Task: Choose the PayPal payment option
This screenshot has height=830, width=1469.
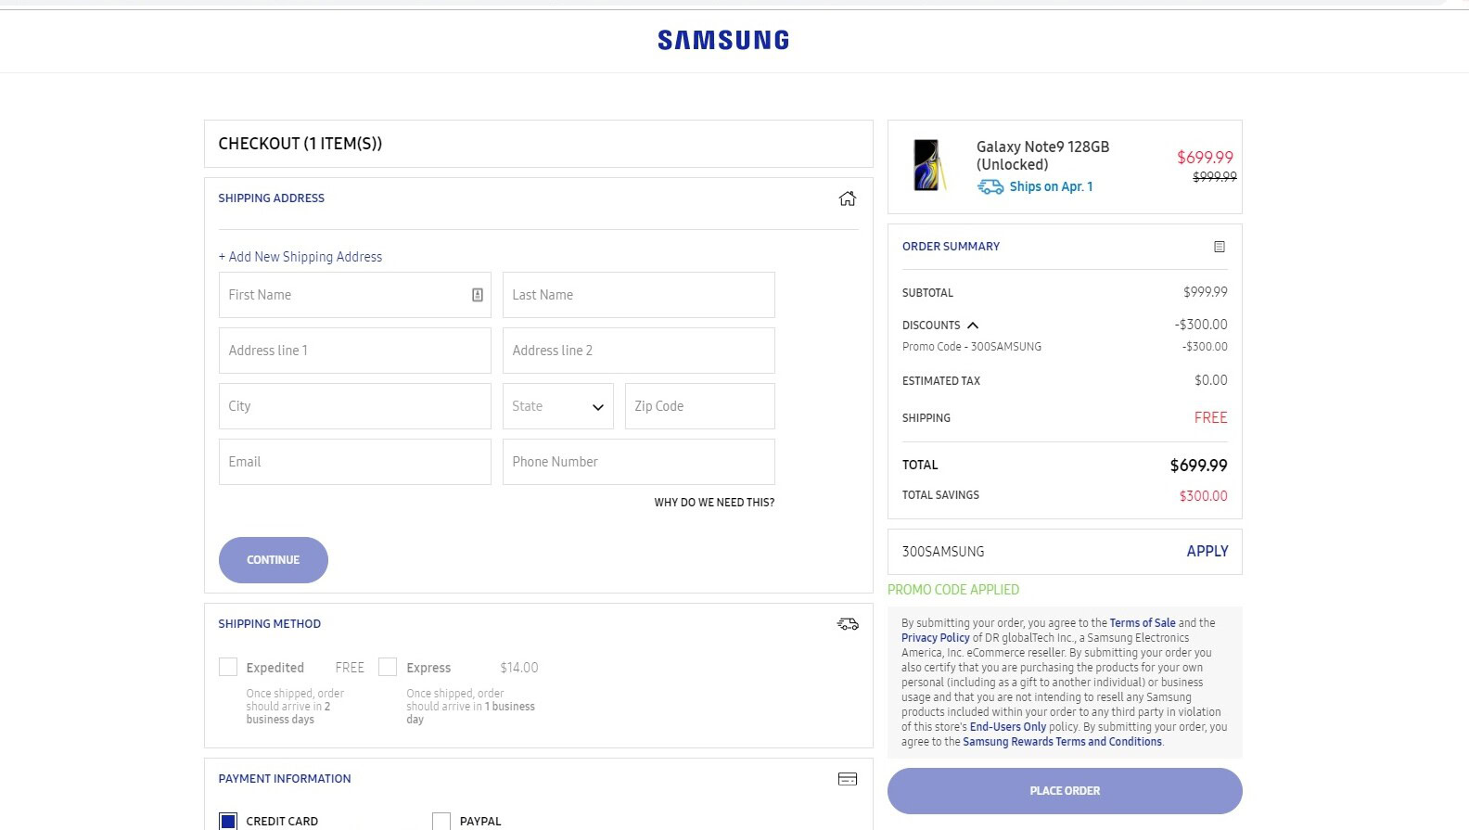Action: point(441,821)
